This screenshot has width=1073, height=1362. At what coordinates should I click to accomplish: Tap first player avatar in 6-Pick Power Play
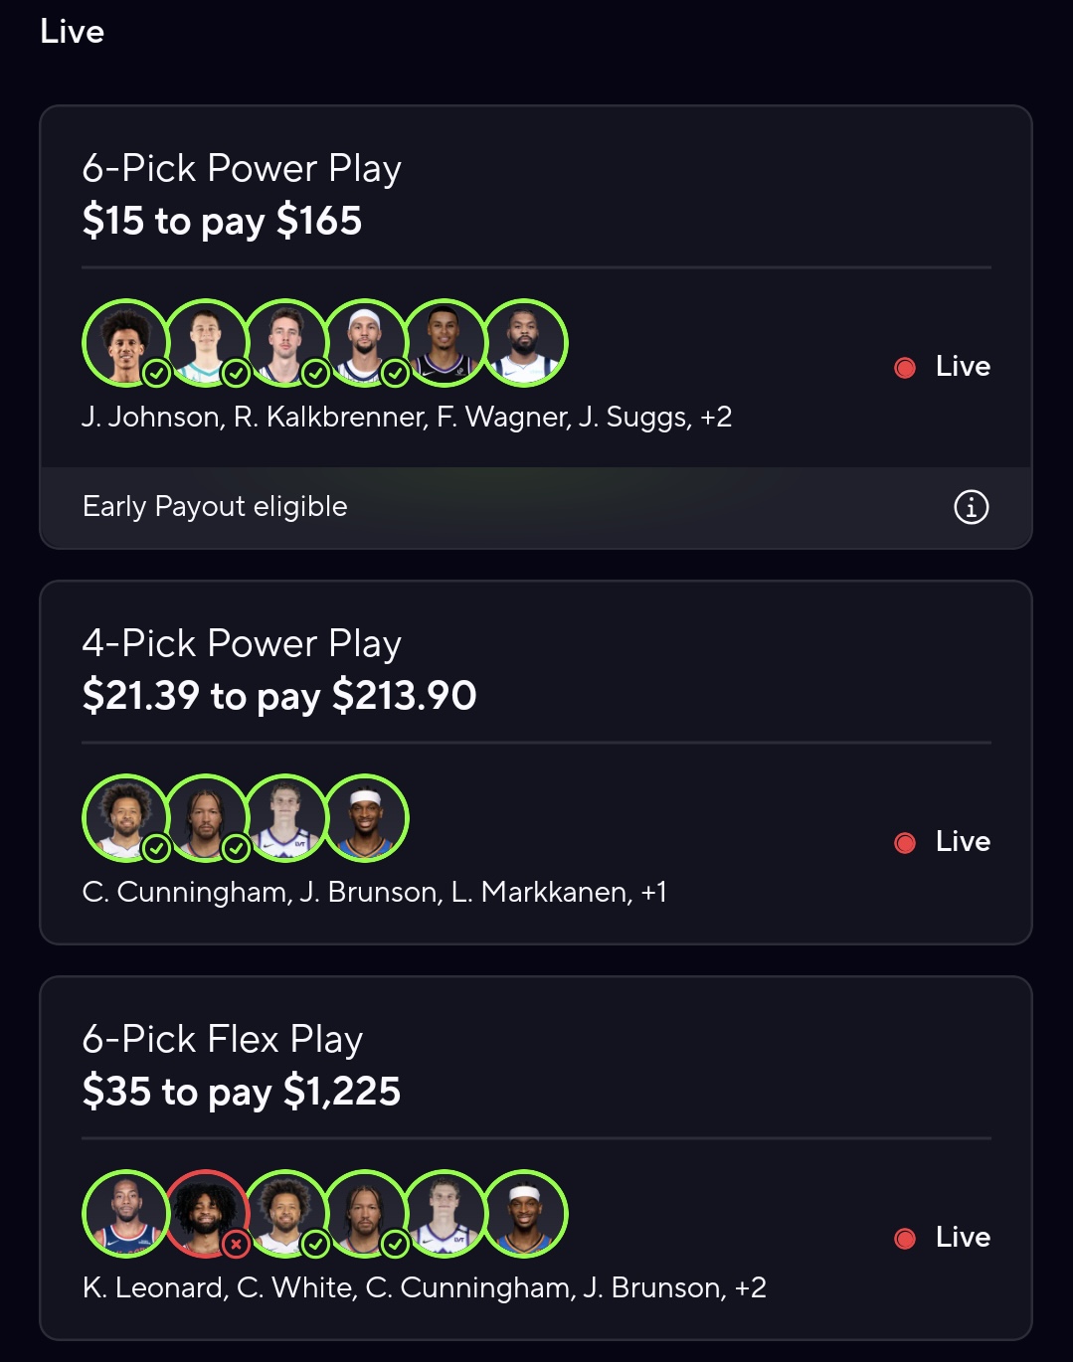[125, 341]
